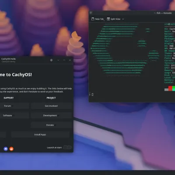Open the About info icon in CachyOS Hello
The height and width of the screenshot is (175, 175).
[51, 60]
